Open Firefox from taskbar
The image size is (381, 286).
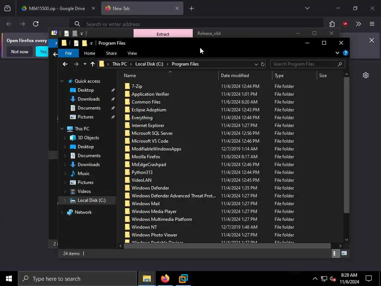pos(165,279)
